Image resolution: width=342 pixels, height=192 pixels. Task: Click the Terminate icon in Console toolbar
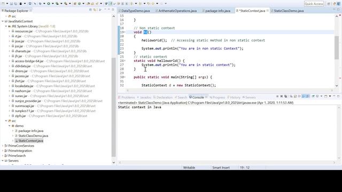(x=277, y=96)
